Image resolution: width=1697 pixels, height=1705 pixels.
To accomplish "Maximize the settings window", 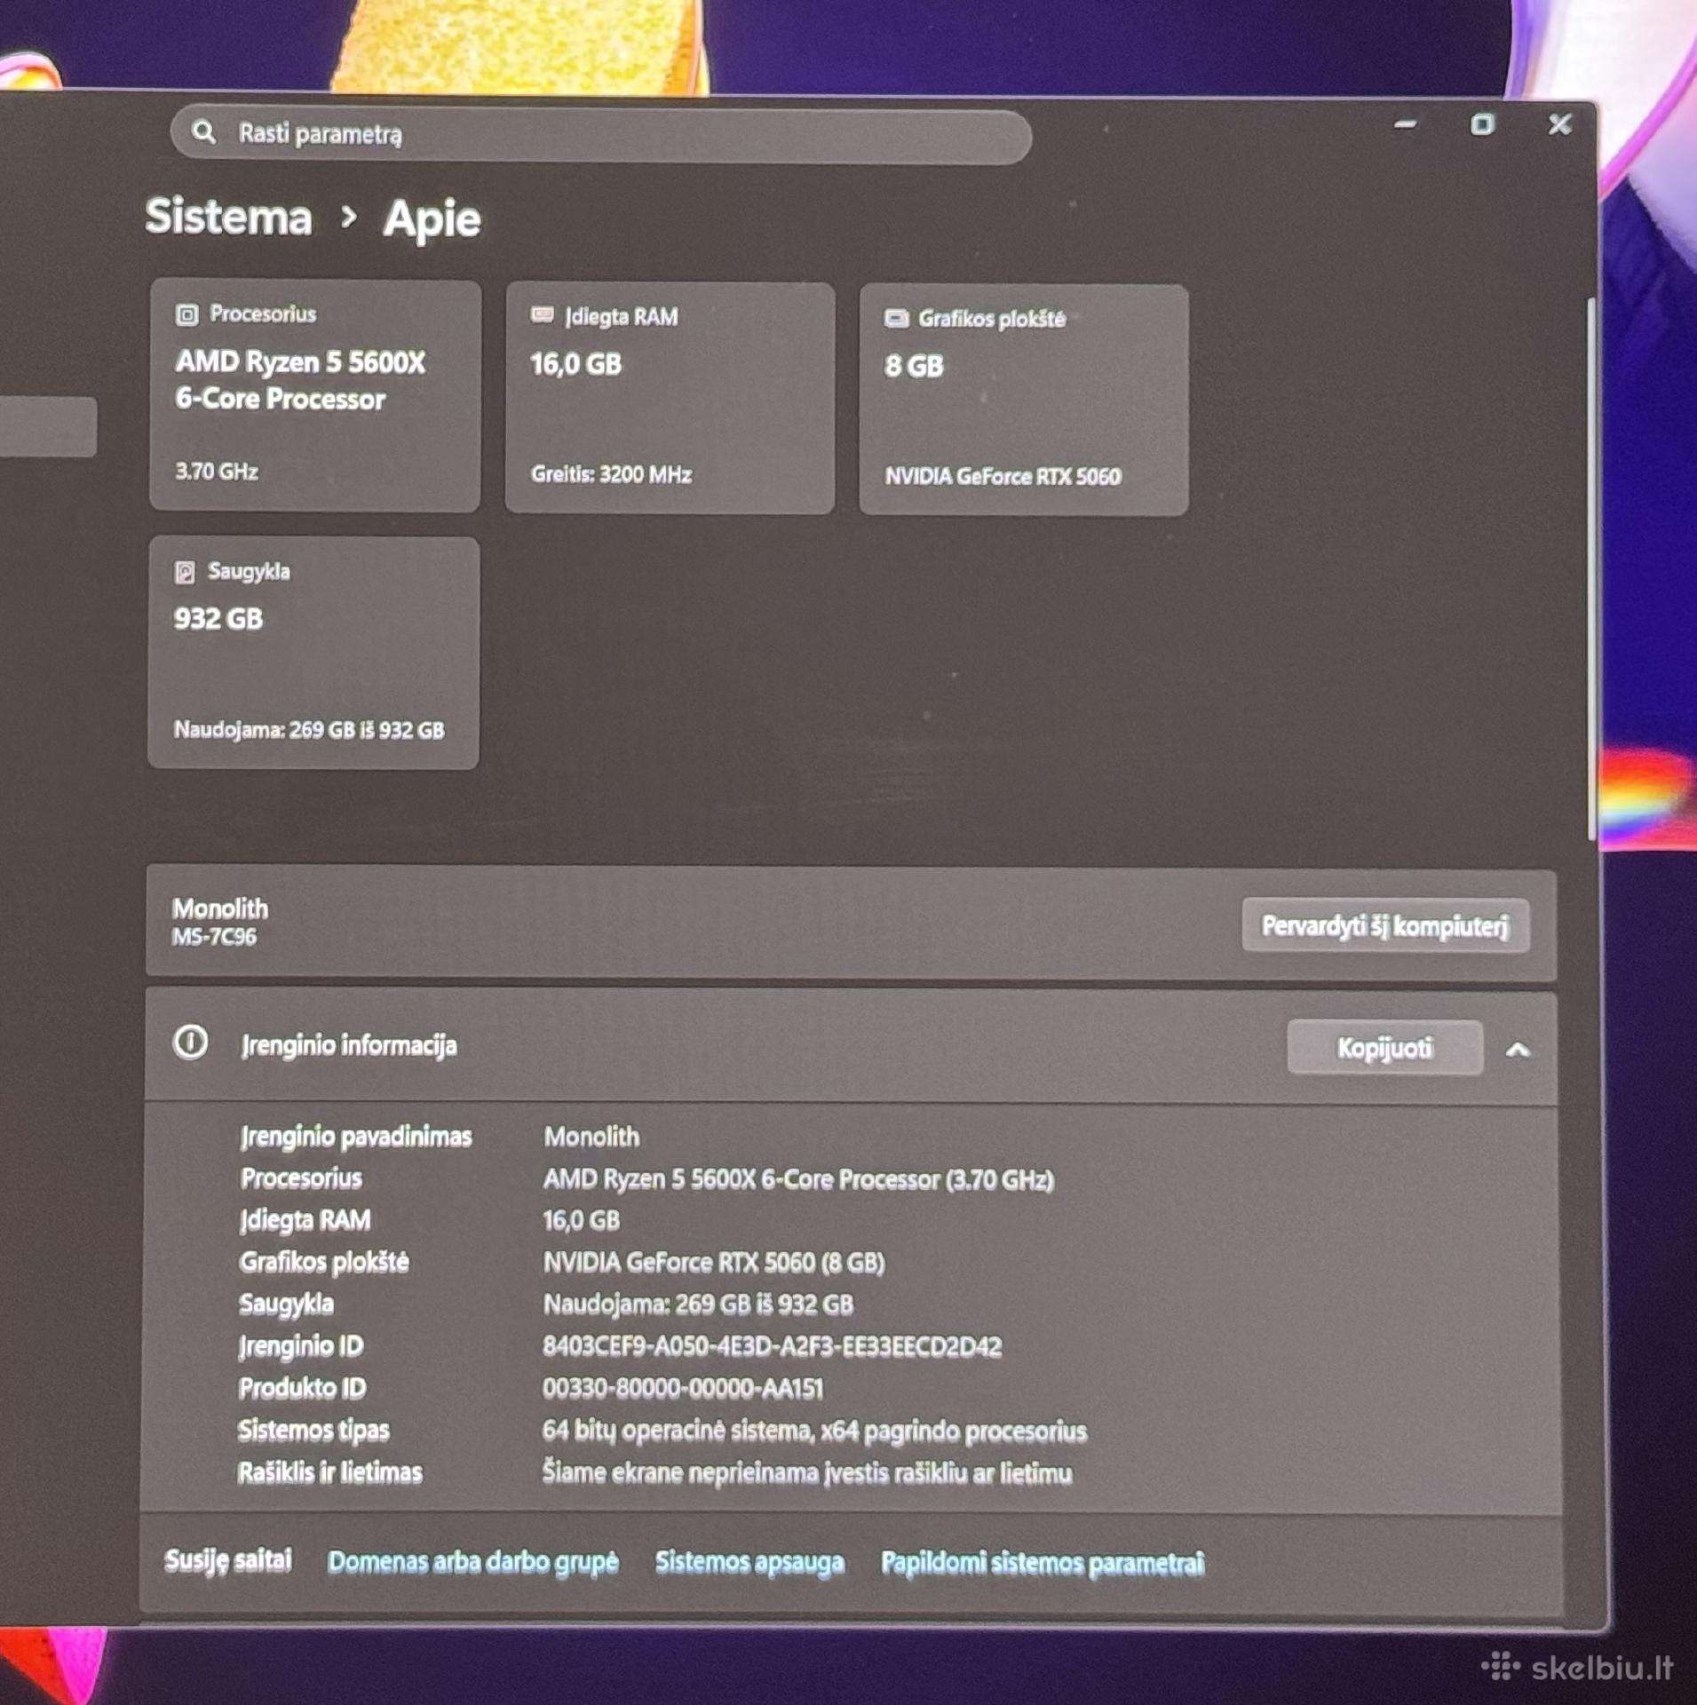I will (x=1481, y=124).
